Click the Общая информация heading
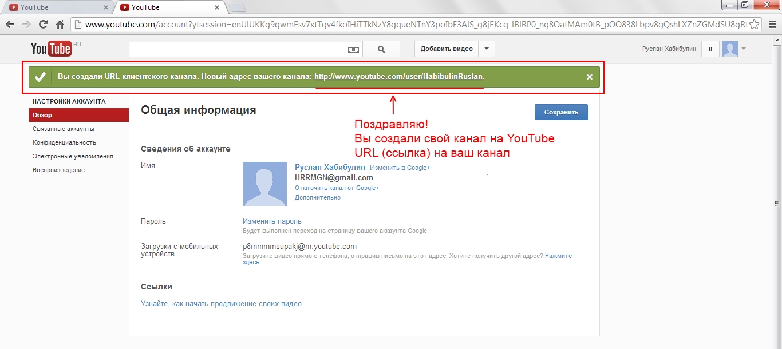 pyautogui.click(x=199, y=110)
